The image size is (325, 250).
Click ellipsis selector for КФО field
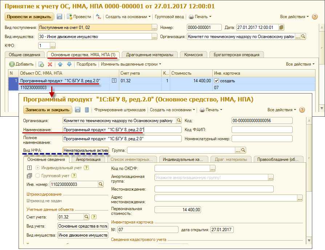[x=53, y=45]
